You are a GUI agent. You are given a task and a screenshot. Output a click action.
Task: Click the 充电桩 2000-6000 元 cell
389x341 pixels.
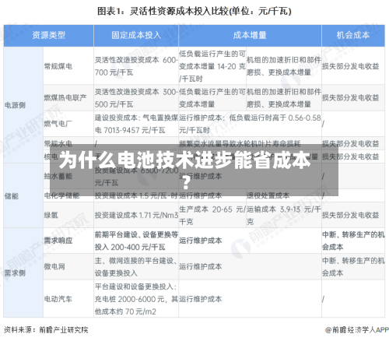136,299
